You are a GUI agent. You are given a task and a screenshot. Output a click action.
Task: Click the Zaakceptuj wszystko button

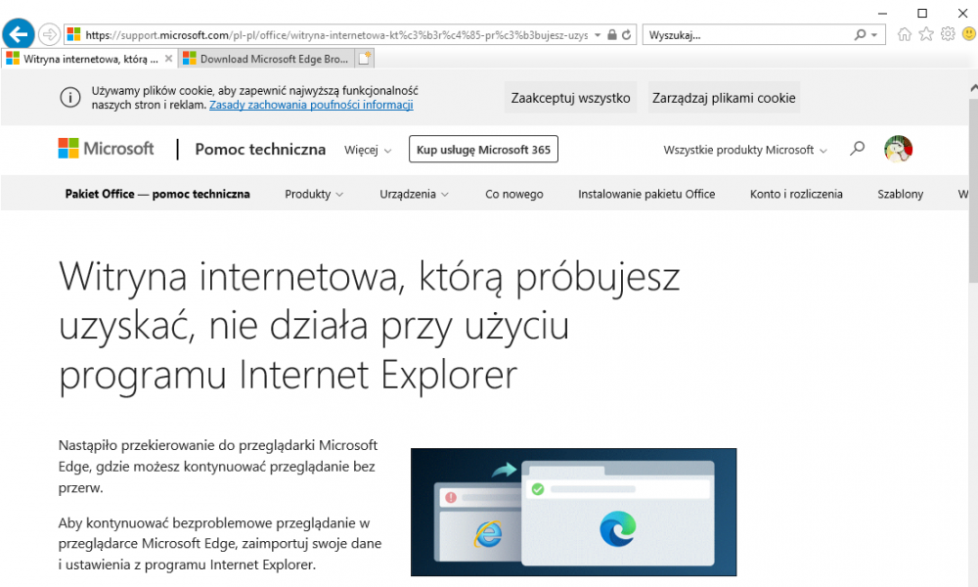[570, 97]
